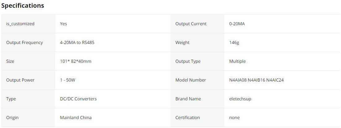Viewport: 341px width, 128px height.
Task: Click the Output Type label
Action: (x=188, y=61)
